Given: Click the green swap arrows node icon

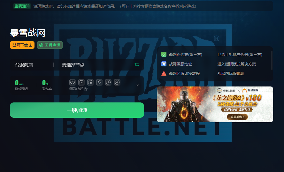Looking at the screenshot, I should coord(137,65).
